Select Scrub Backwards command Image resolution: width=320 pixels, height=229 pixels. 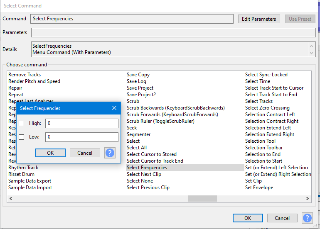(x=176, y=108)
